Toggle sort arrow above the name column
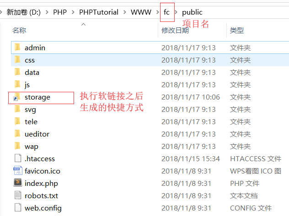 tap(84, 25)
